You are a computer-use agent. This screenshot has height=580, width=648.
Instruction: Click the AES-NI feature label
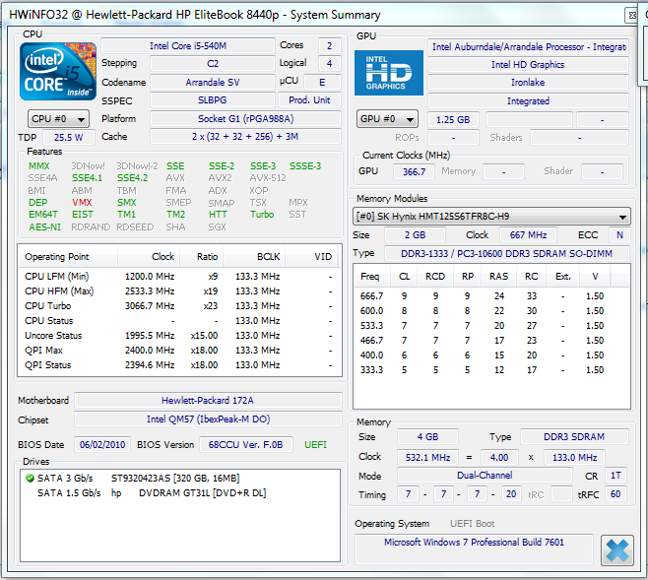point(44,227)
